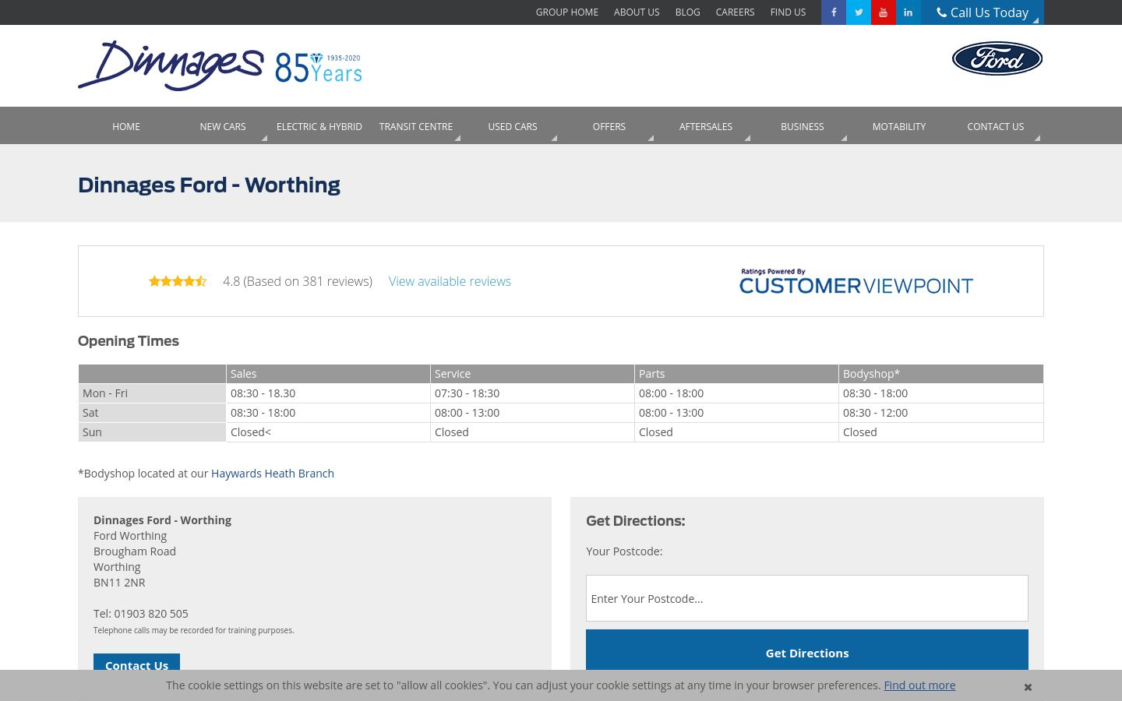
Task: Follow the Haywards Heath Branch link
Action: pos(273,474)
